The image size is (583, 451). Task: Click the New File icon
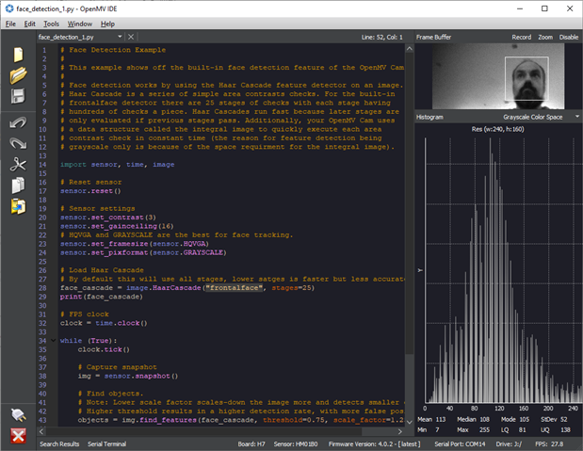point(17,55)
